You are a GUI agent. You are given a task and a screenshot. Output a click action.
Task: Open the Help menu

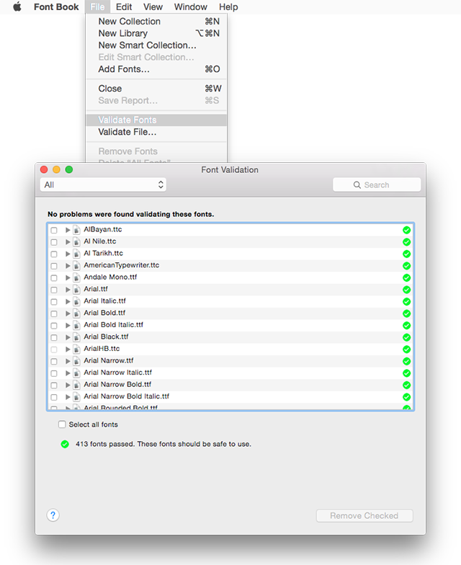[229, 7]
